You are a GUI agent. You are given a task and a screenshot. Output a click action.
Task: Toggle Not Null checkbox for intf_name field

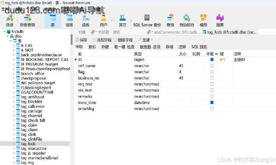pos(212,66)
